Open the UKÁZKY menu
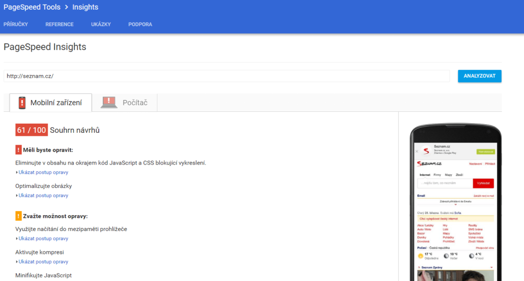 pyautogui.click(x=101, y=25)
